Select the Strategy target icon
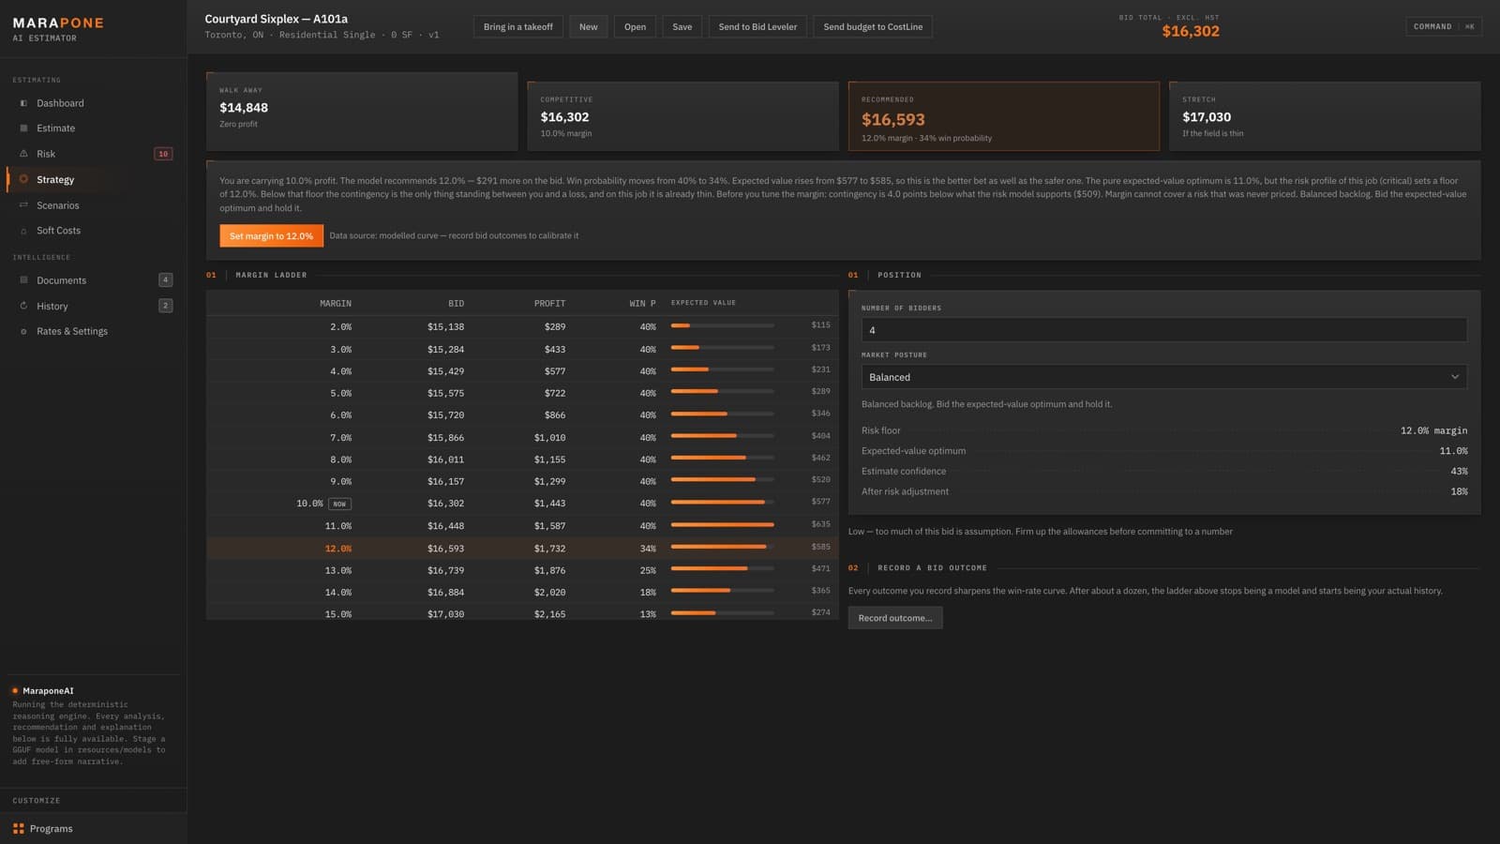 coord(23,179)
